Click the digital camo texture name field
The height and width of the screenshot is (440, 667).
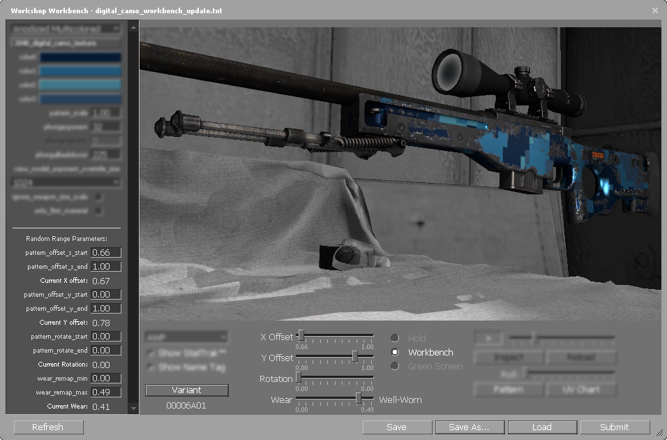tap(66, 43)
